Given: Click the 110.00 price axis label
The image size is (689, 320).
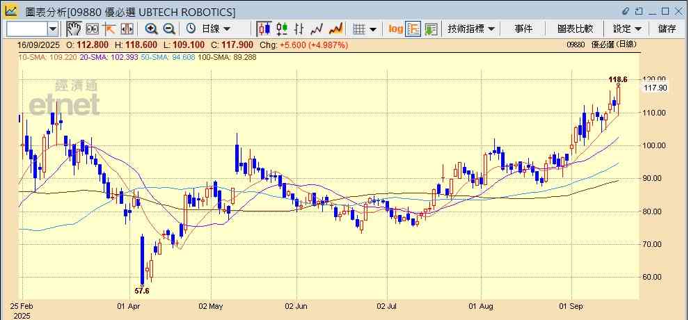Looking at the screenshot, I should pos(655,113).
